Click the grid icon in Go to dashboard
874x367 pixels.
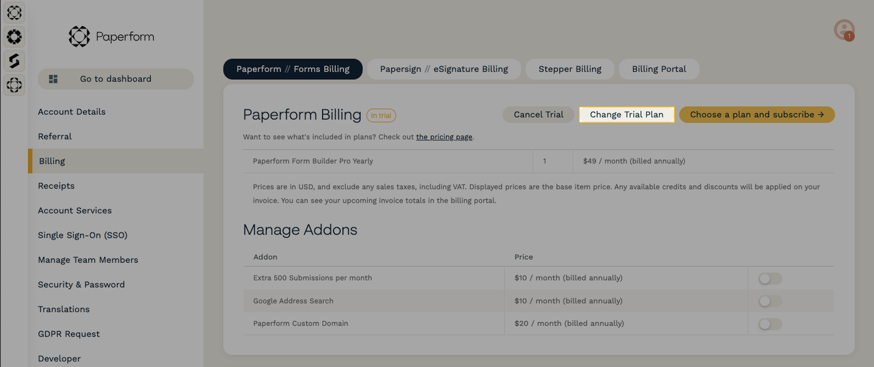[x=54, y=79]
